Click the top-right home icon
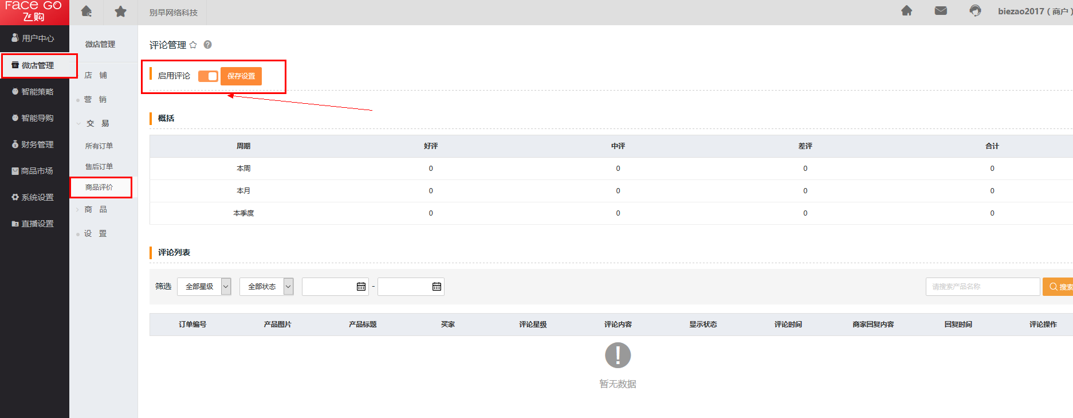This screenshot has height=418, width=1073. pos(907,11)
